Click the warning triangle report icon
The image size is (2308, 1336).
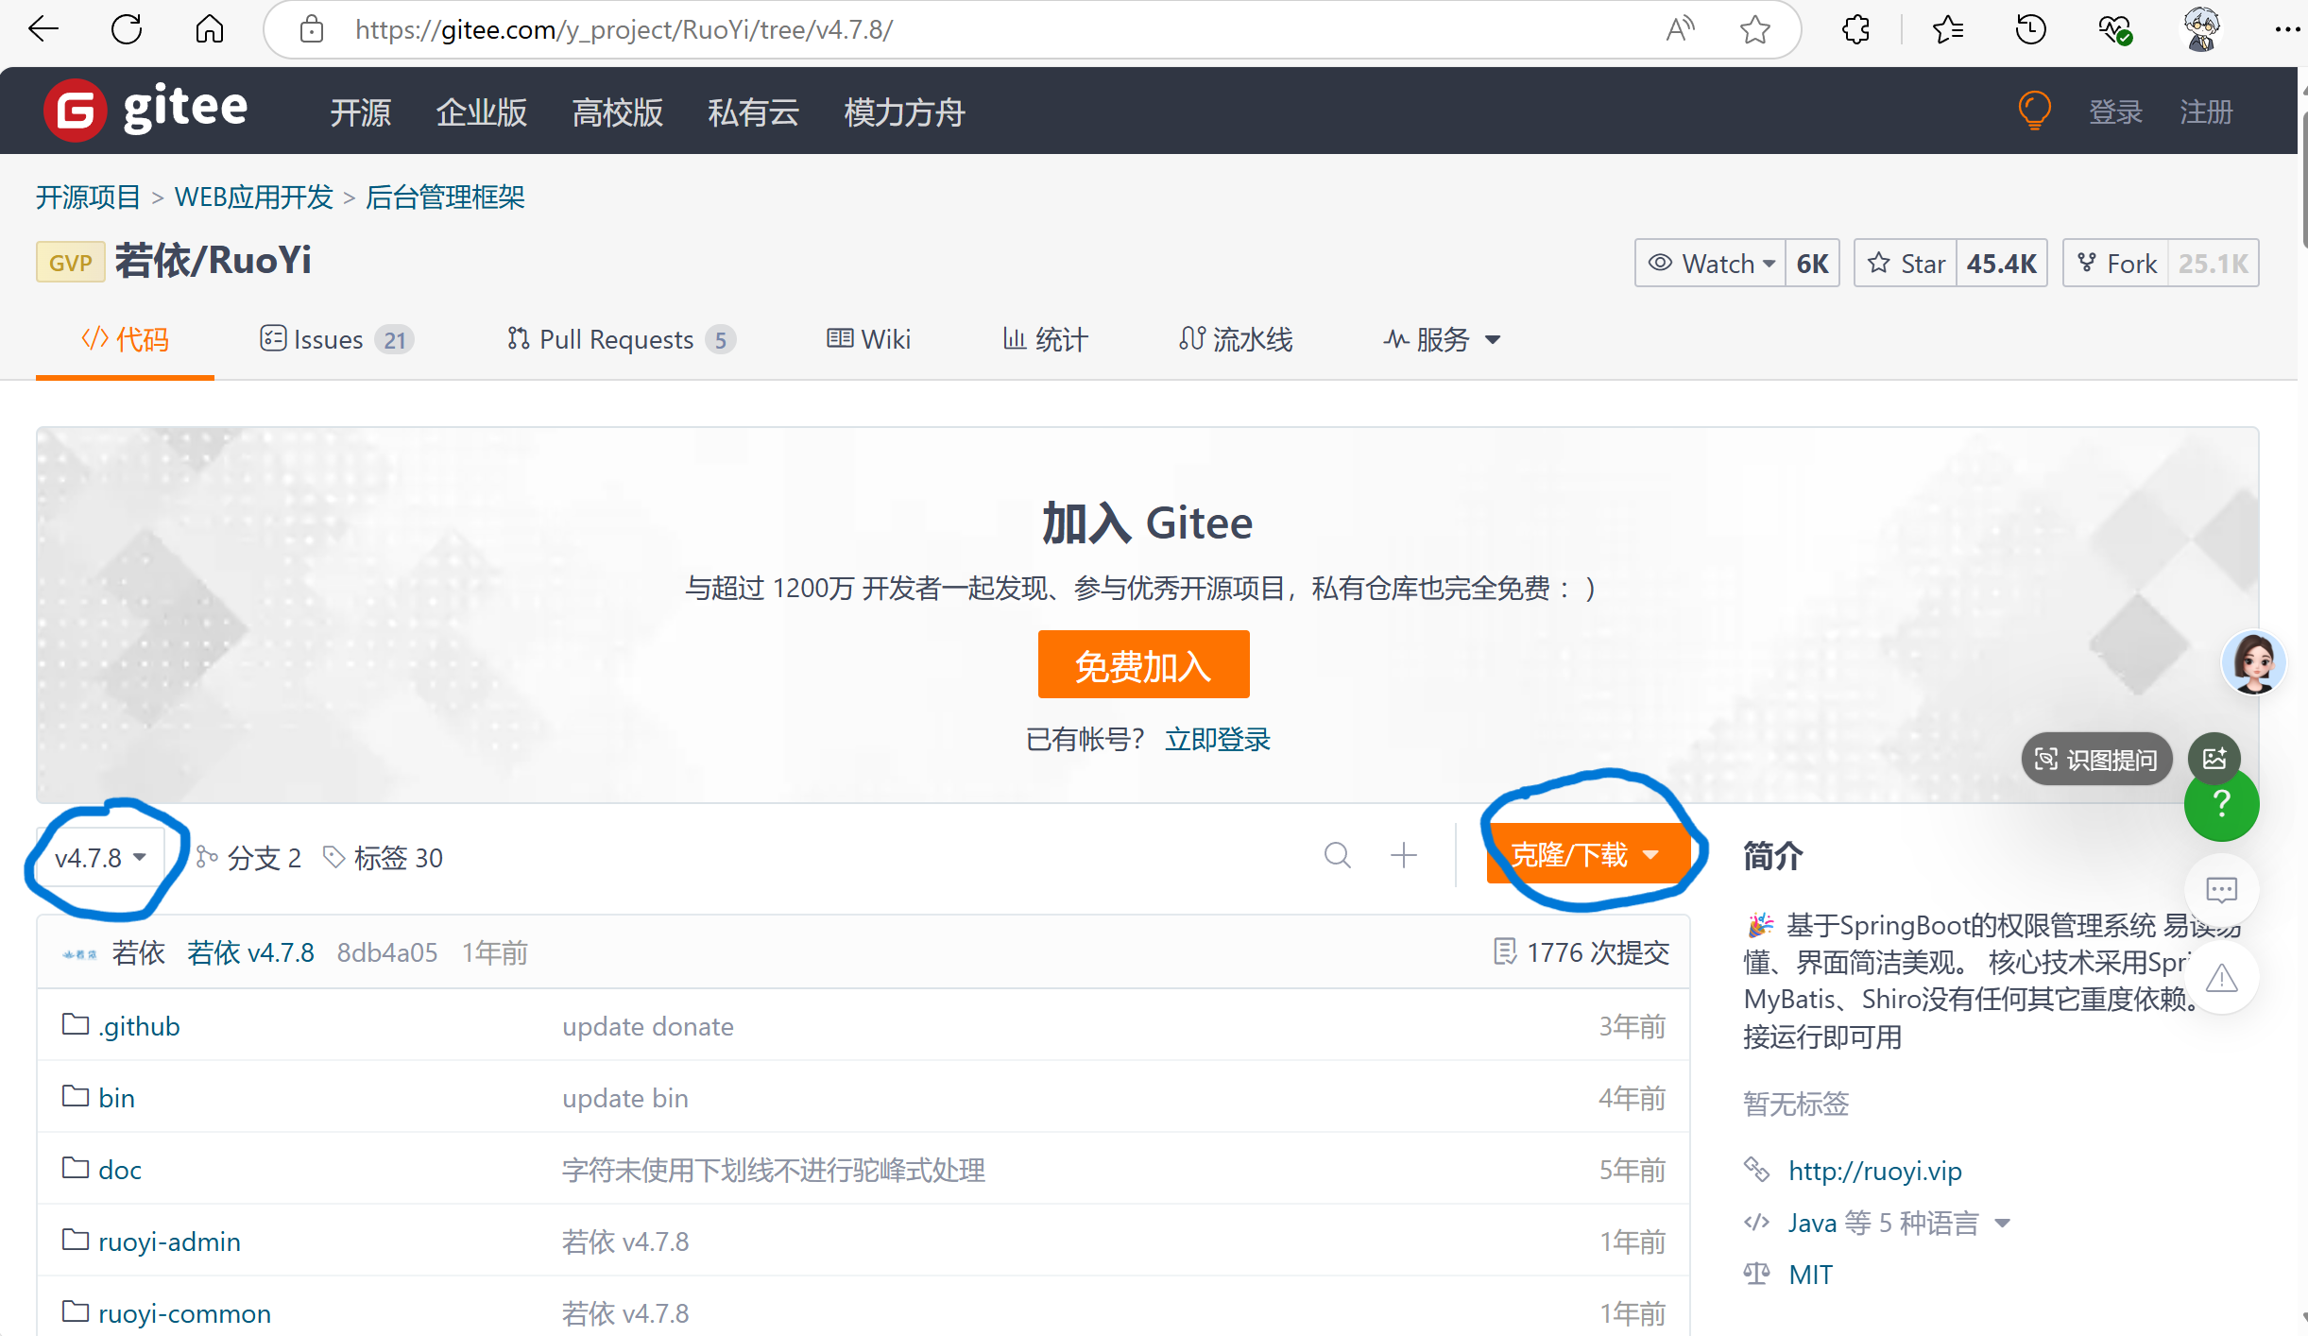pyautogui.click(x=2221, y=979)
